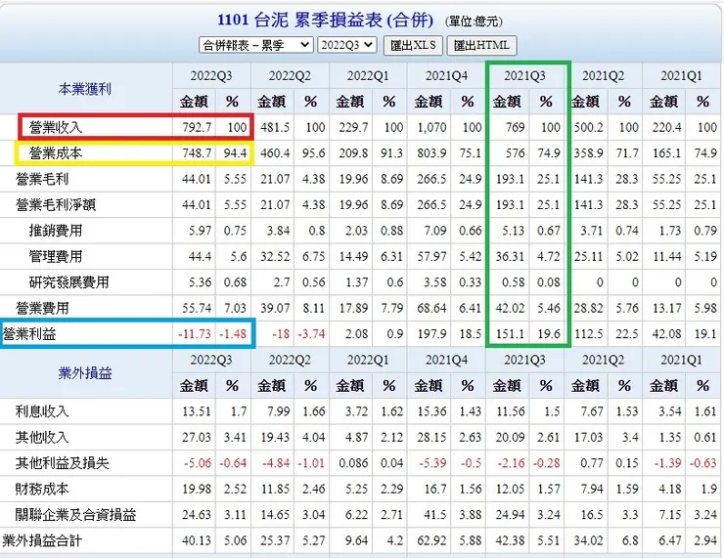Image resolution: width=724 pixels, height=558 pixels.
Task: Click the top 2021Q3 column header
Action: [x=524, y=75]
